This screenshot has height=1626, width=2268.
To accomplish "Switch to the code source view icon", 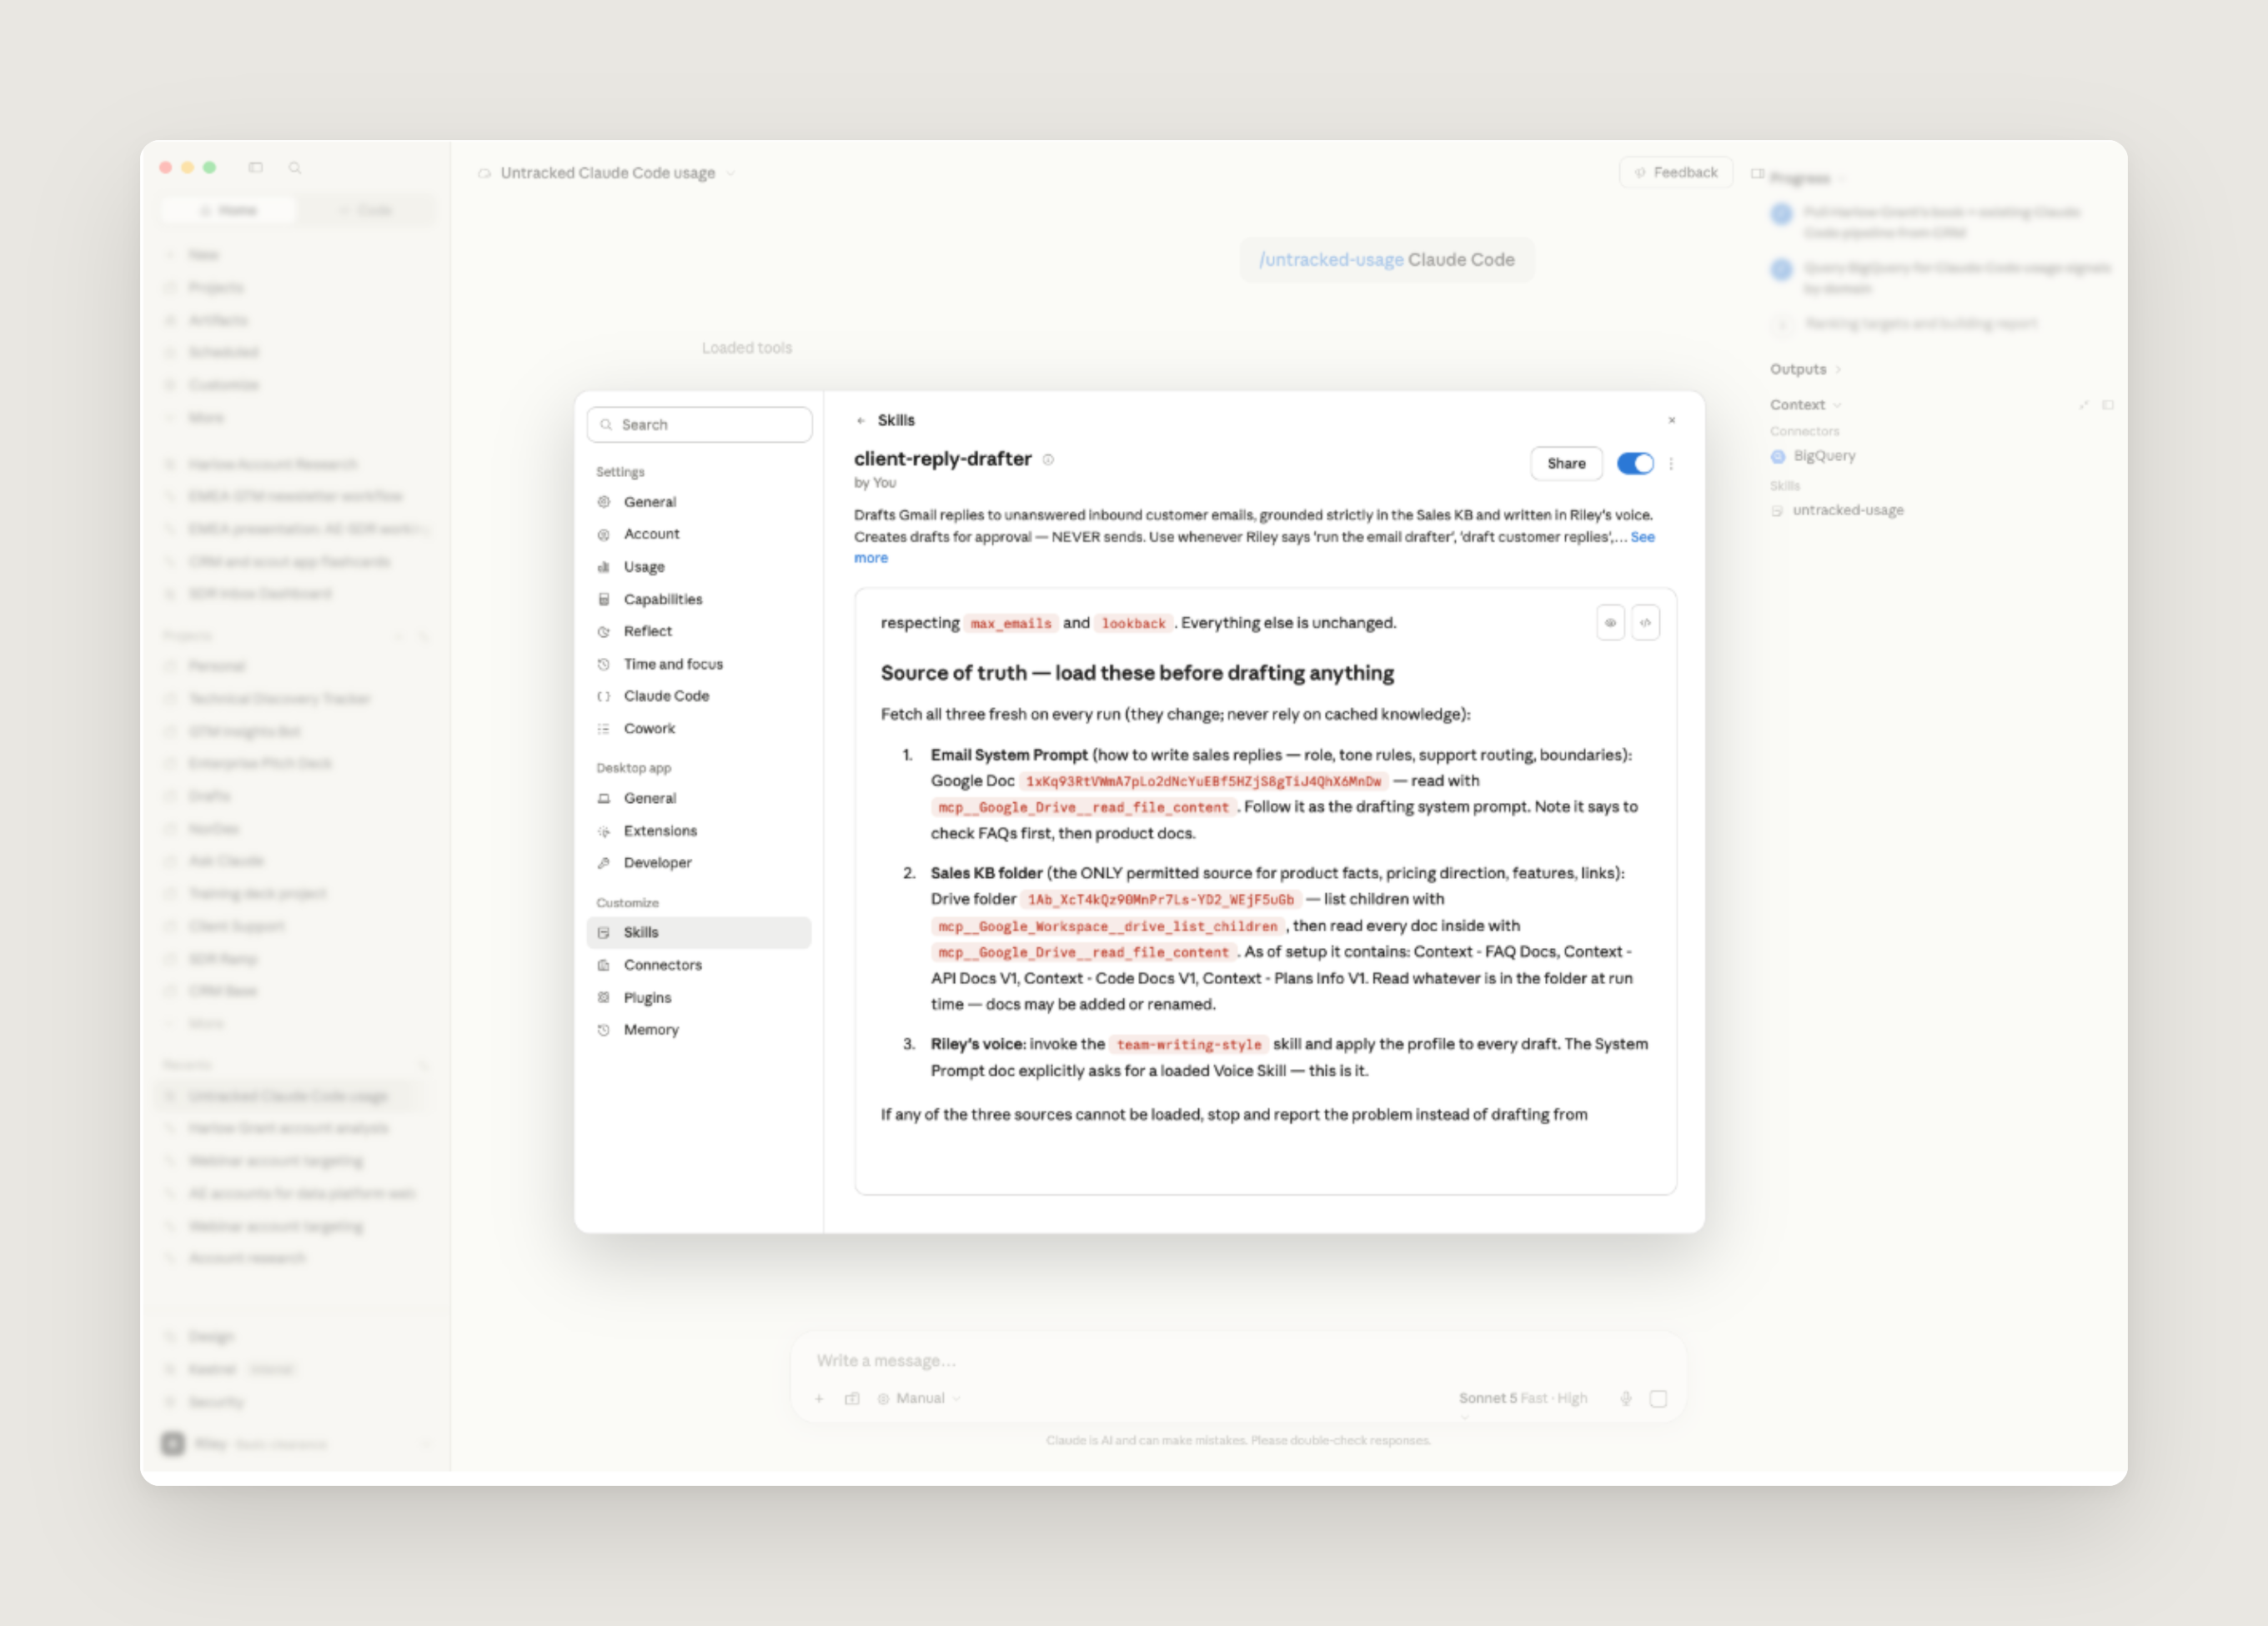I will click(1645, 623).
